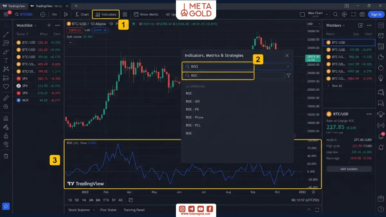Screen dimensions: 386x217
Task: Click the Know Metric alarm button
Action: 146,14
